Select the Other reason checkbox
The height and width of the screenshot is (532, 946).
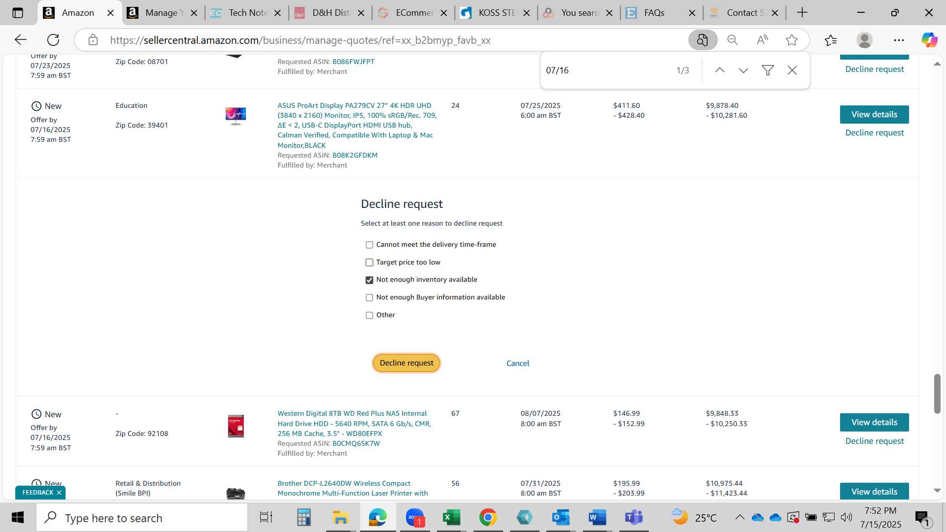coord(369,315)
